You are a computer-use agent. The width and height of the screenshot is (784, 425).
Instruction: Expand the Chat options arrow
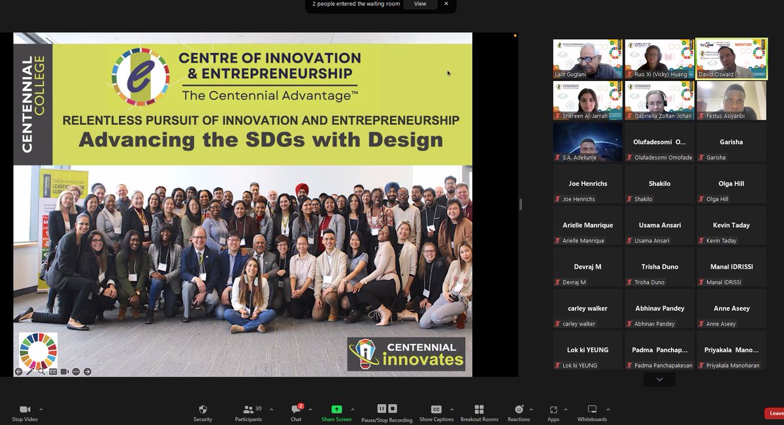[312, 409]
